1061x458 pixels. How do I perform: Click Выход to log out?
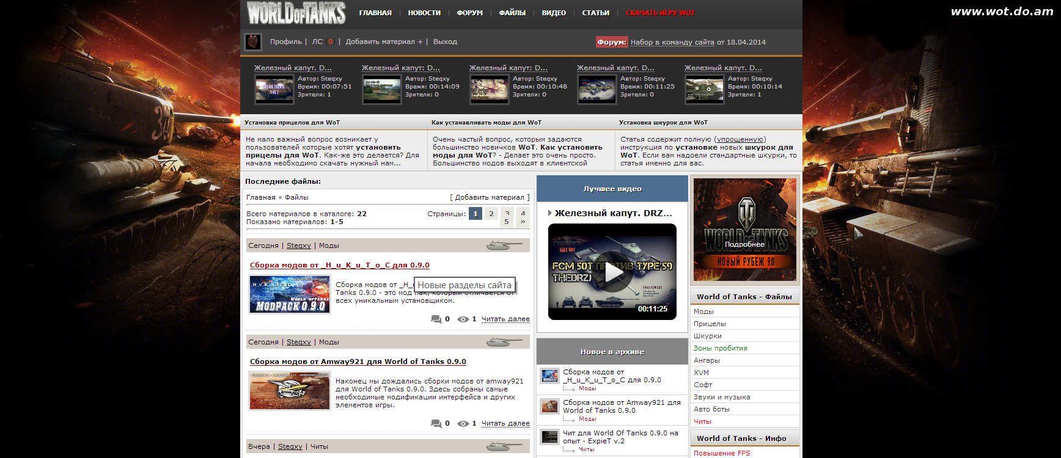[x=445, y=42]
